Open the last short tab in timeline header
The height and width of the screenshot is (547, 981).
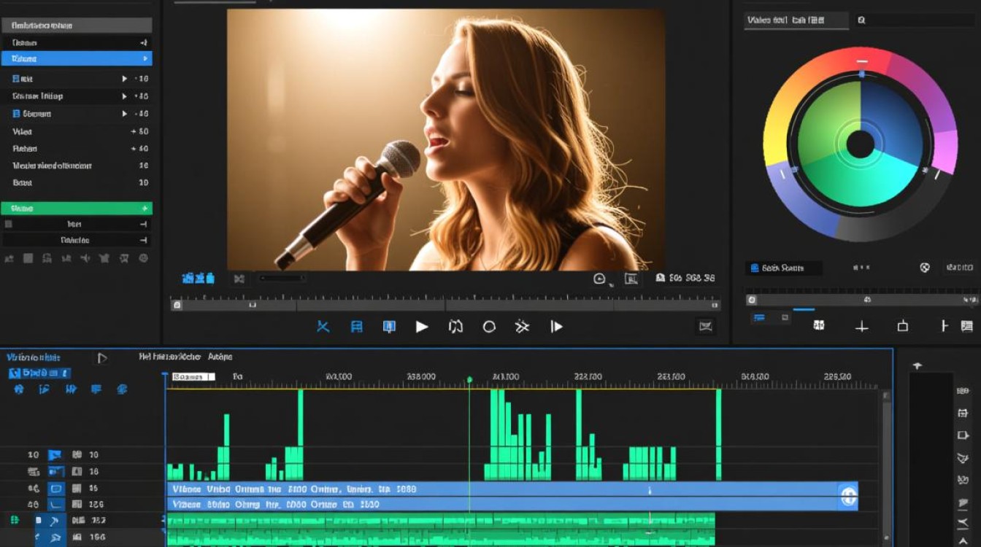pyautogui.click(x=220, y=357)
